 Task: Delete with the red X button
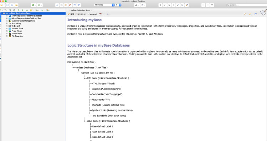[70, 5]
